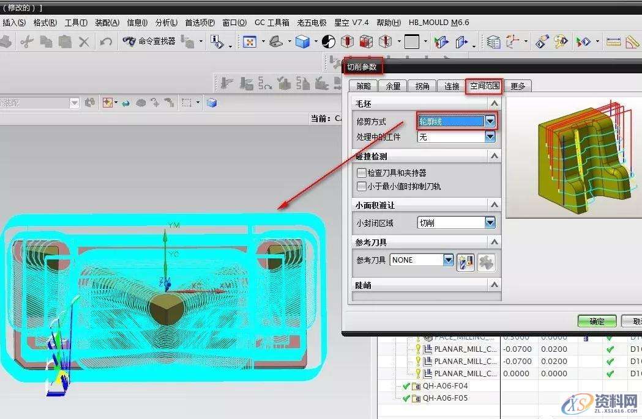Open the 小封闭区域 dropdown showing 切削
The height and width of the screenshot is (419, 642).
[490, 222]
